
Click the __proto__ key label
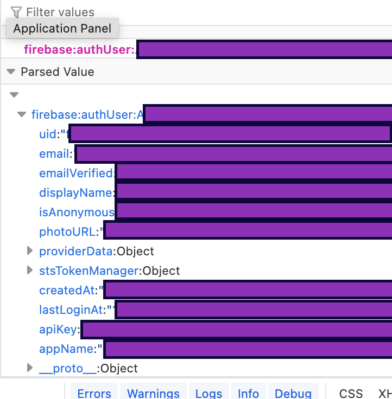coord(68,369)
